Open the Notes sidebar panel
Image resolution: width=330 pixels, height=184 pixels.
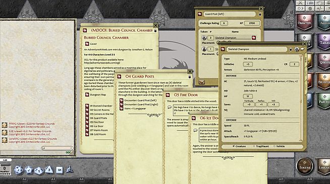tap(324, 22)
